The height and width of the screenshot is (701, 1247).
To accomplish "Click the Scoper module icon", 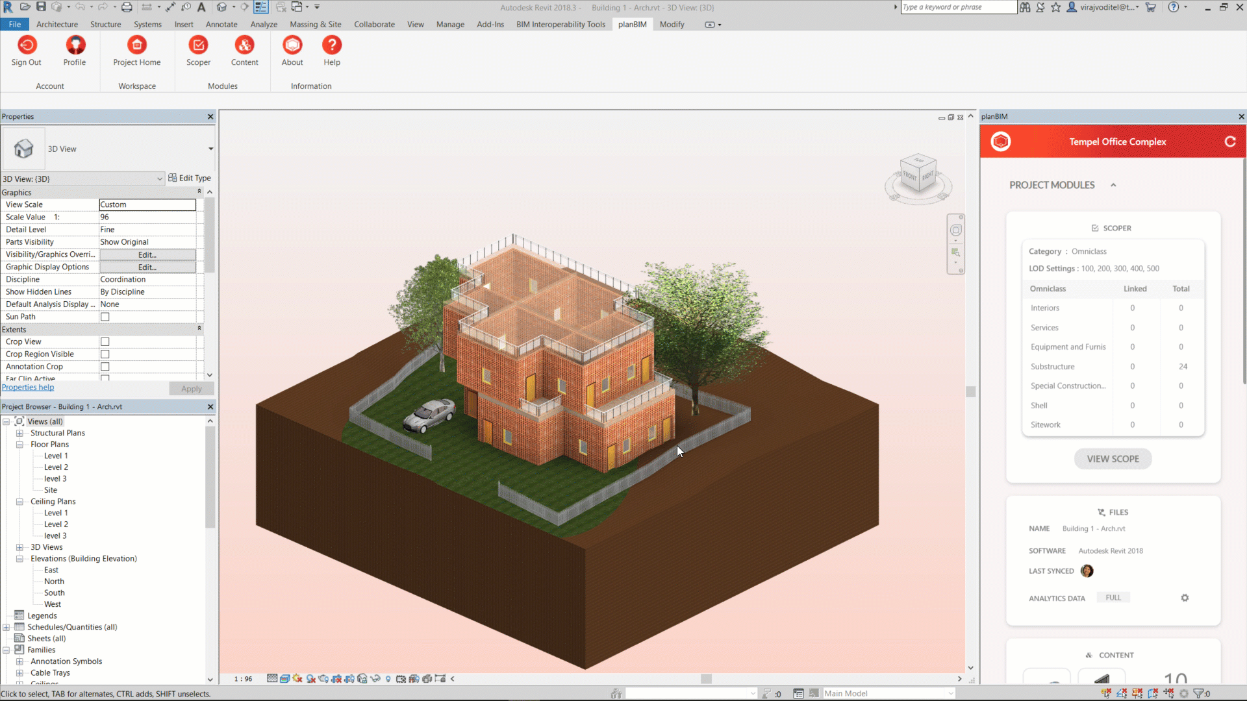I will click(x=198, y=45).
